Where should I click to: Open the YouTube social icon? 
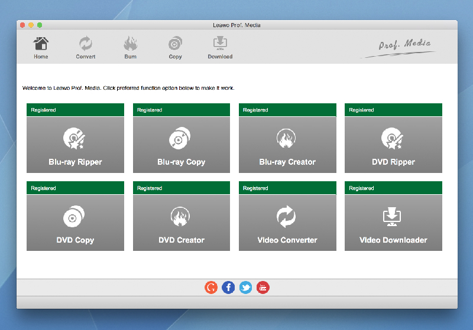click(x=263, y=287)
